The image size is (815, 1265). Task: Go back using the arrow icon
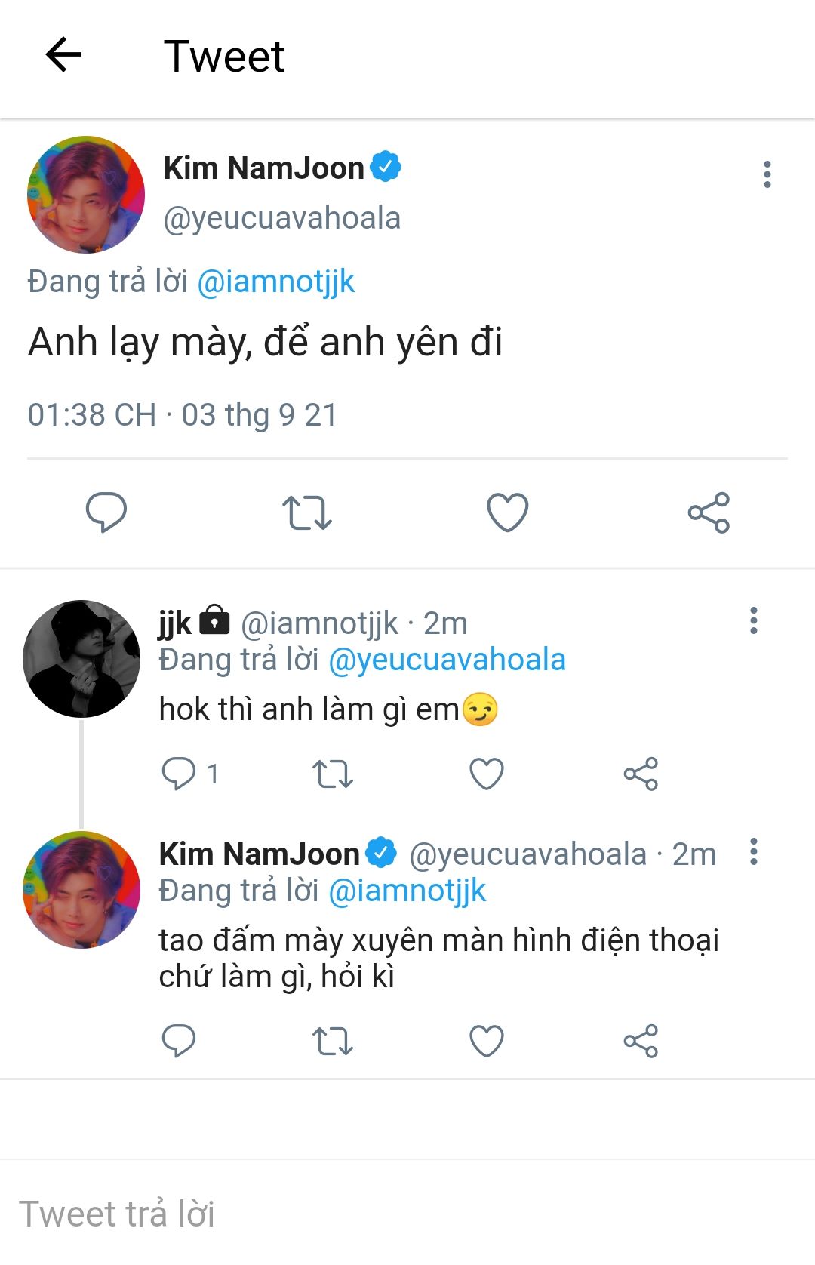(63, 55)
